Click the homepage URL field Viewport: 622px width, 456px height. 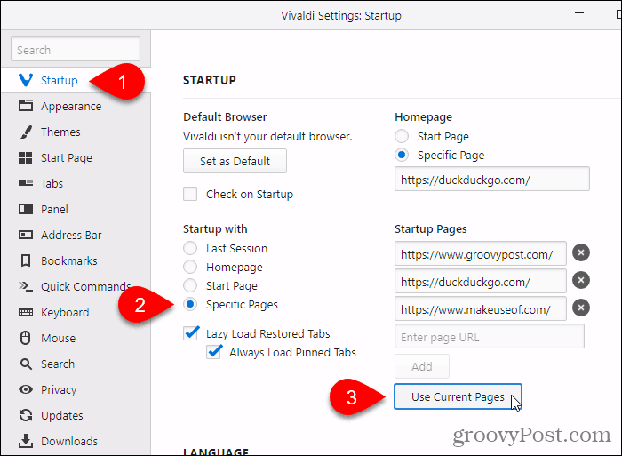[492, 179]
